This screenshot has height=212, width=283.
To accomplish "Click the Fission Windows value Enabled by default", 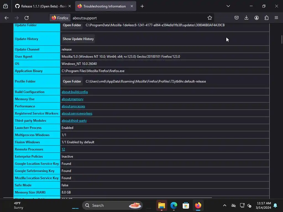I will [78, 142].
